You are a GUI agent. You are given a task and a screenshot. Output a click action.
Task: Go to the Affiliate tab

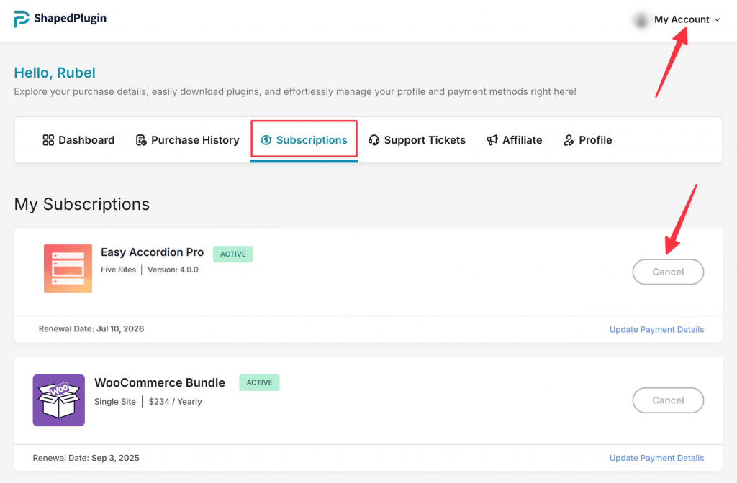click(x=521, y=140)
